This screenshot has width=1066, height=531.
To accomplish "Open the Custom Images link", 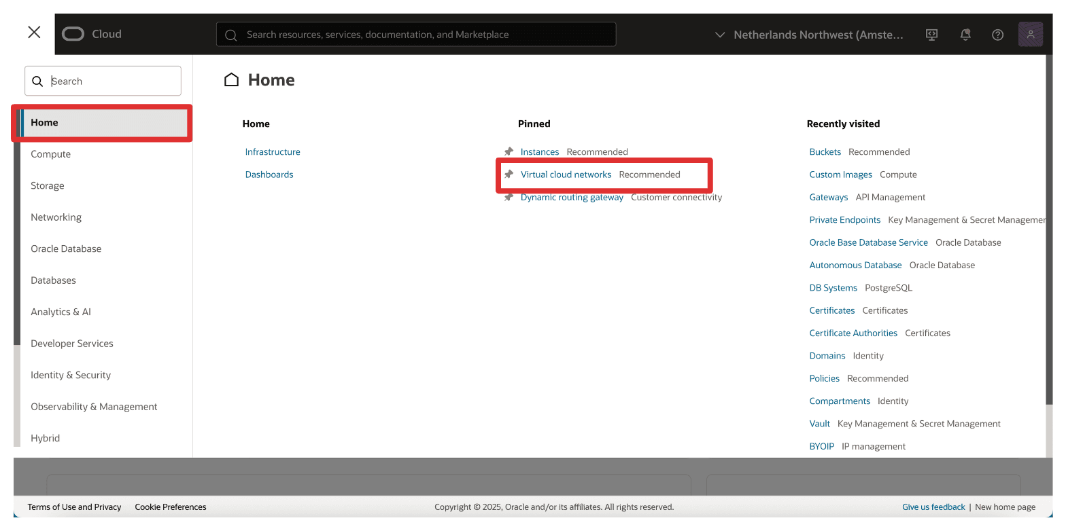I will tap(840, 175).
